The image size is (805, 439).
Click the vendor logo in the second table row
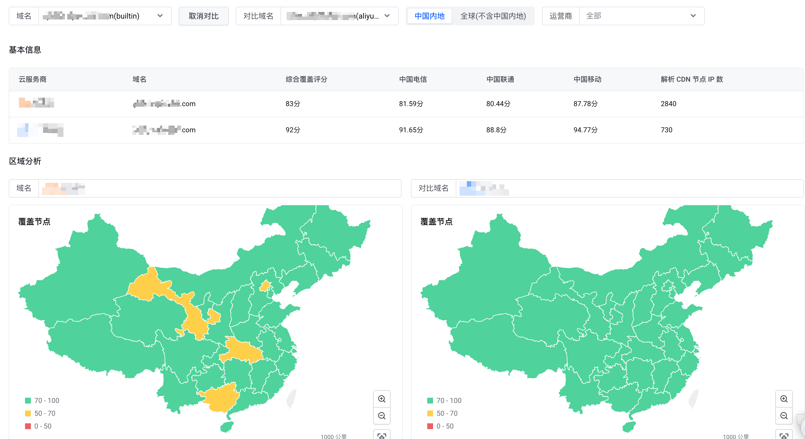40,130
